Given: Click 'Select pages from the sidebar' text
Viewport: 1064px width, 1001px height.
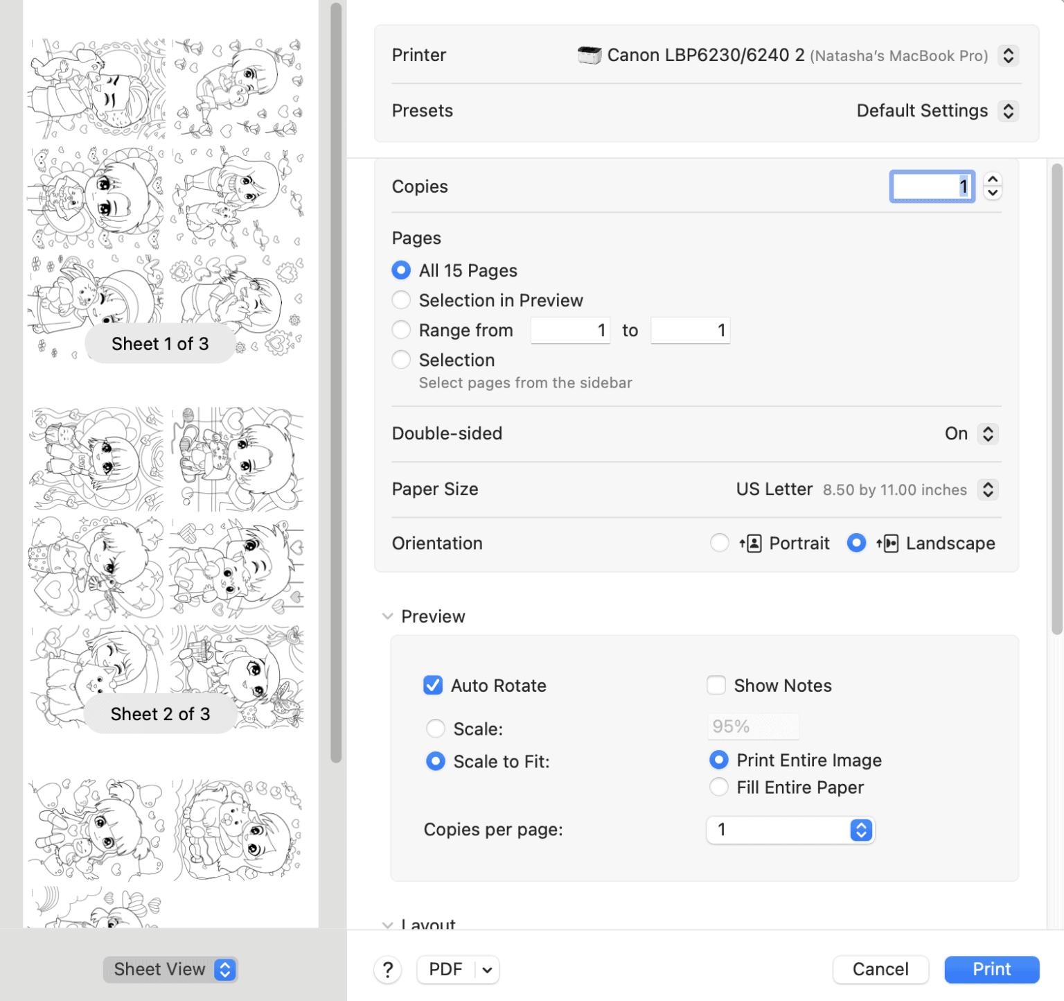Looking at the screenshot, I should click(526, 383).
